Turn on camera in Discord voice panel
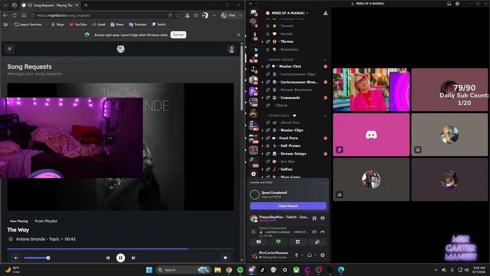Image resolution: width=490 pixels, height=276 pixels. (259, 242)
